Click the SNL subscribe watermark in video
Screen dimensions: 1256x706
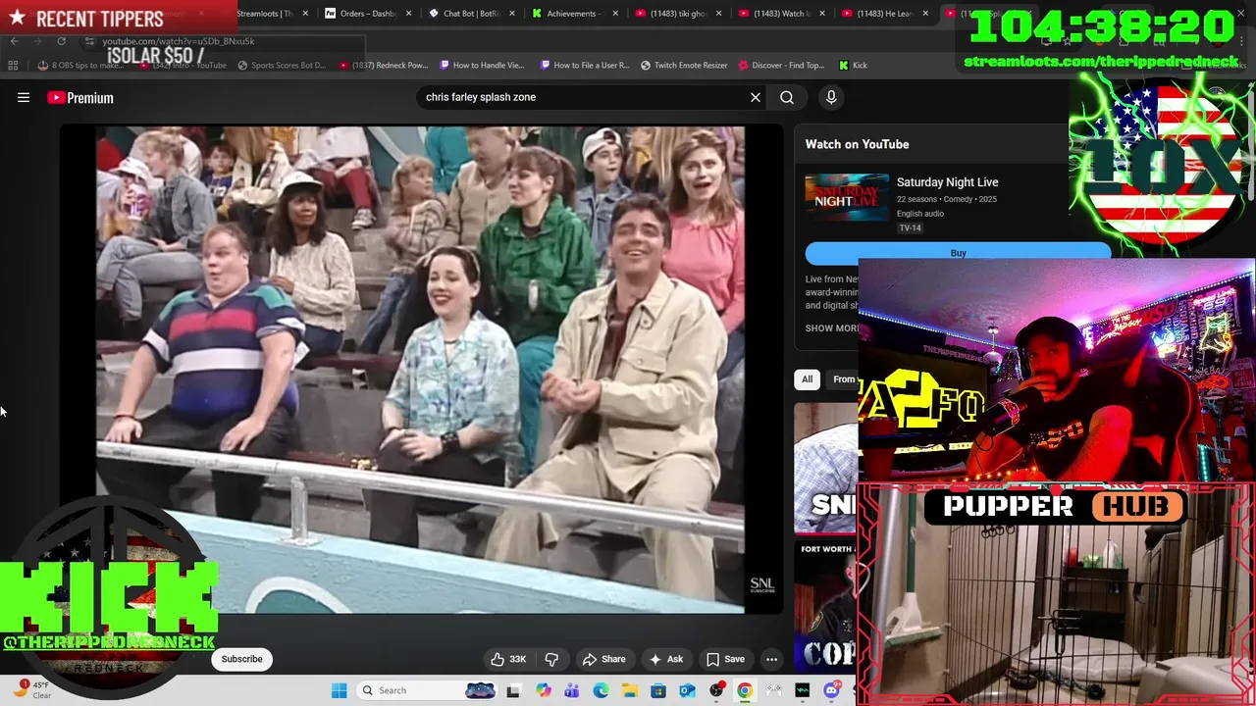(x=762, y=584)
